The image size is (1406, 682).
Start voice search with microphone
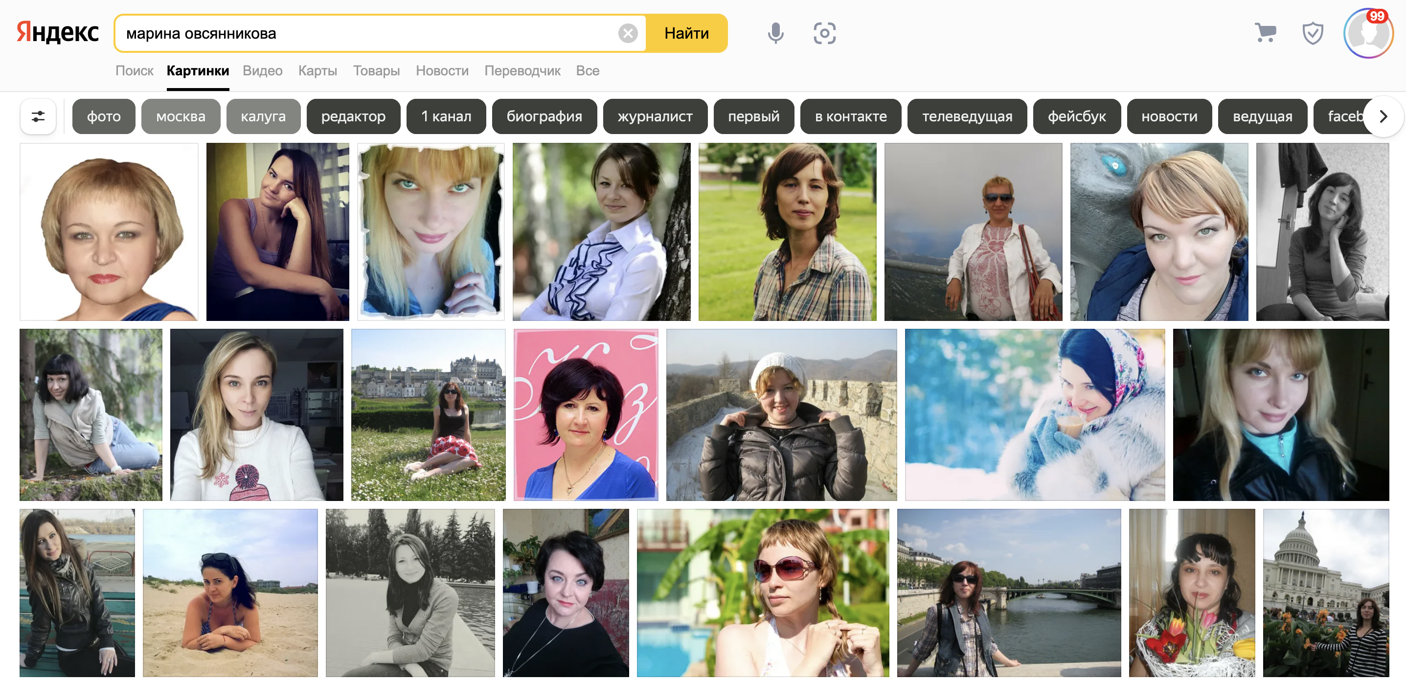[775, 33]
